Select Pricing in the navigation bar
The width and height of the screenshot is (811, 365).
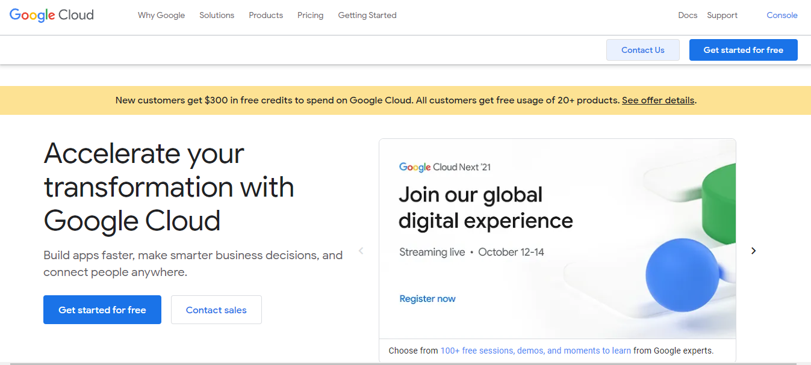tap(310, 16)
